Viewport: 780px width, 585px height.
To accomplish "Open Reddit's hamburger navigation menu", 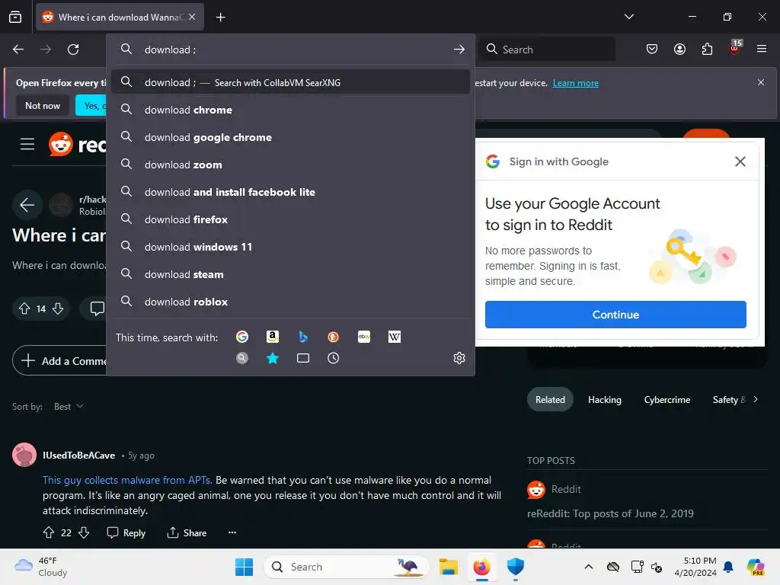I will (x=27, y=144).
